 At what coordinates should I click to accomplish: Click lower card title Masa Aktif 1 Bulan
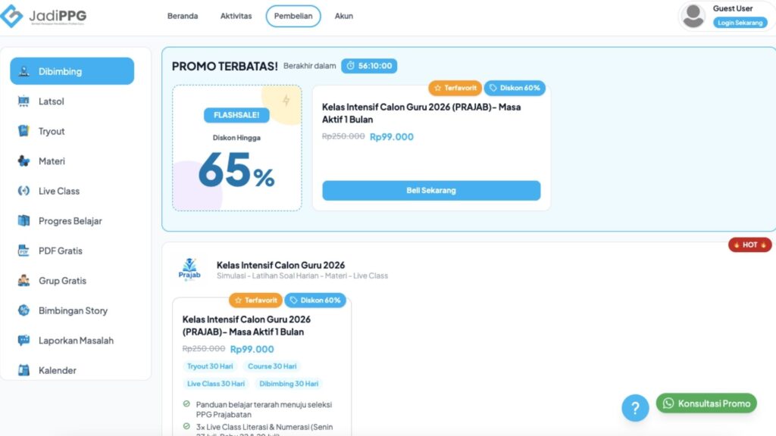click(246, 325)
